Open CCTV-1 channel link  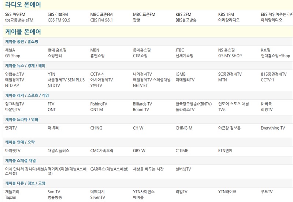[x=267, y=80]
